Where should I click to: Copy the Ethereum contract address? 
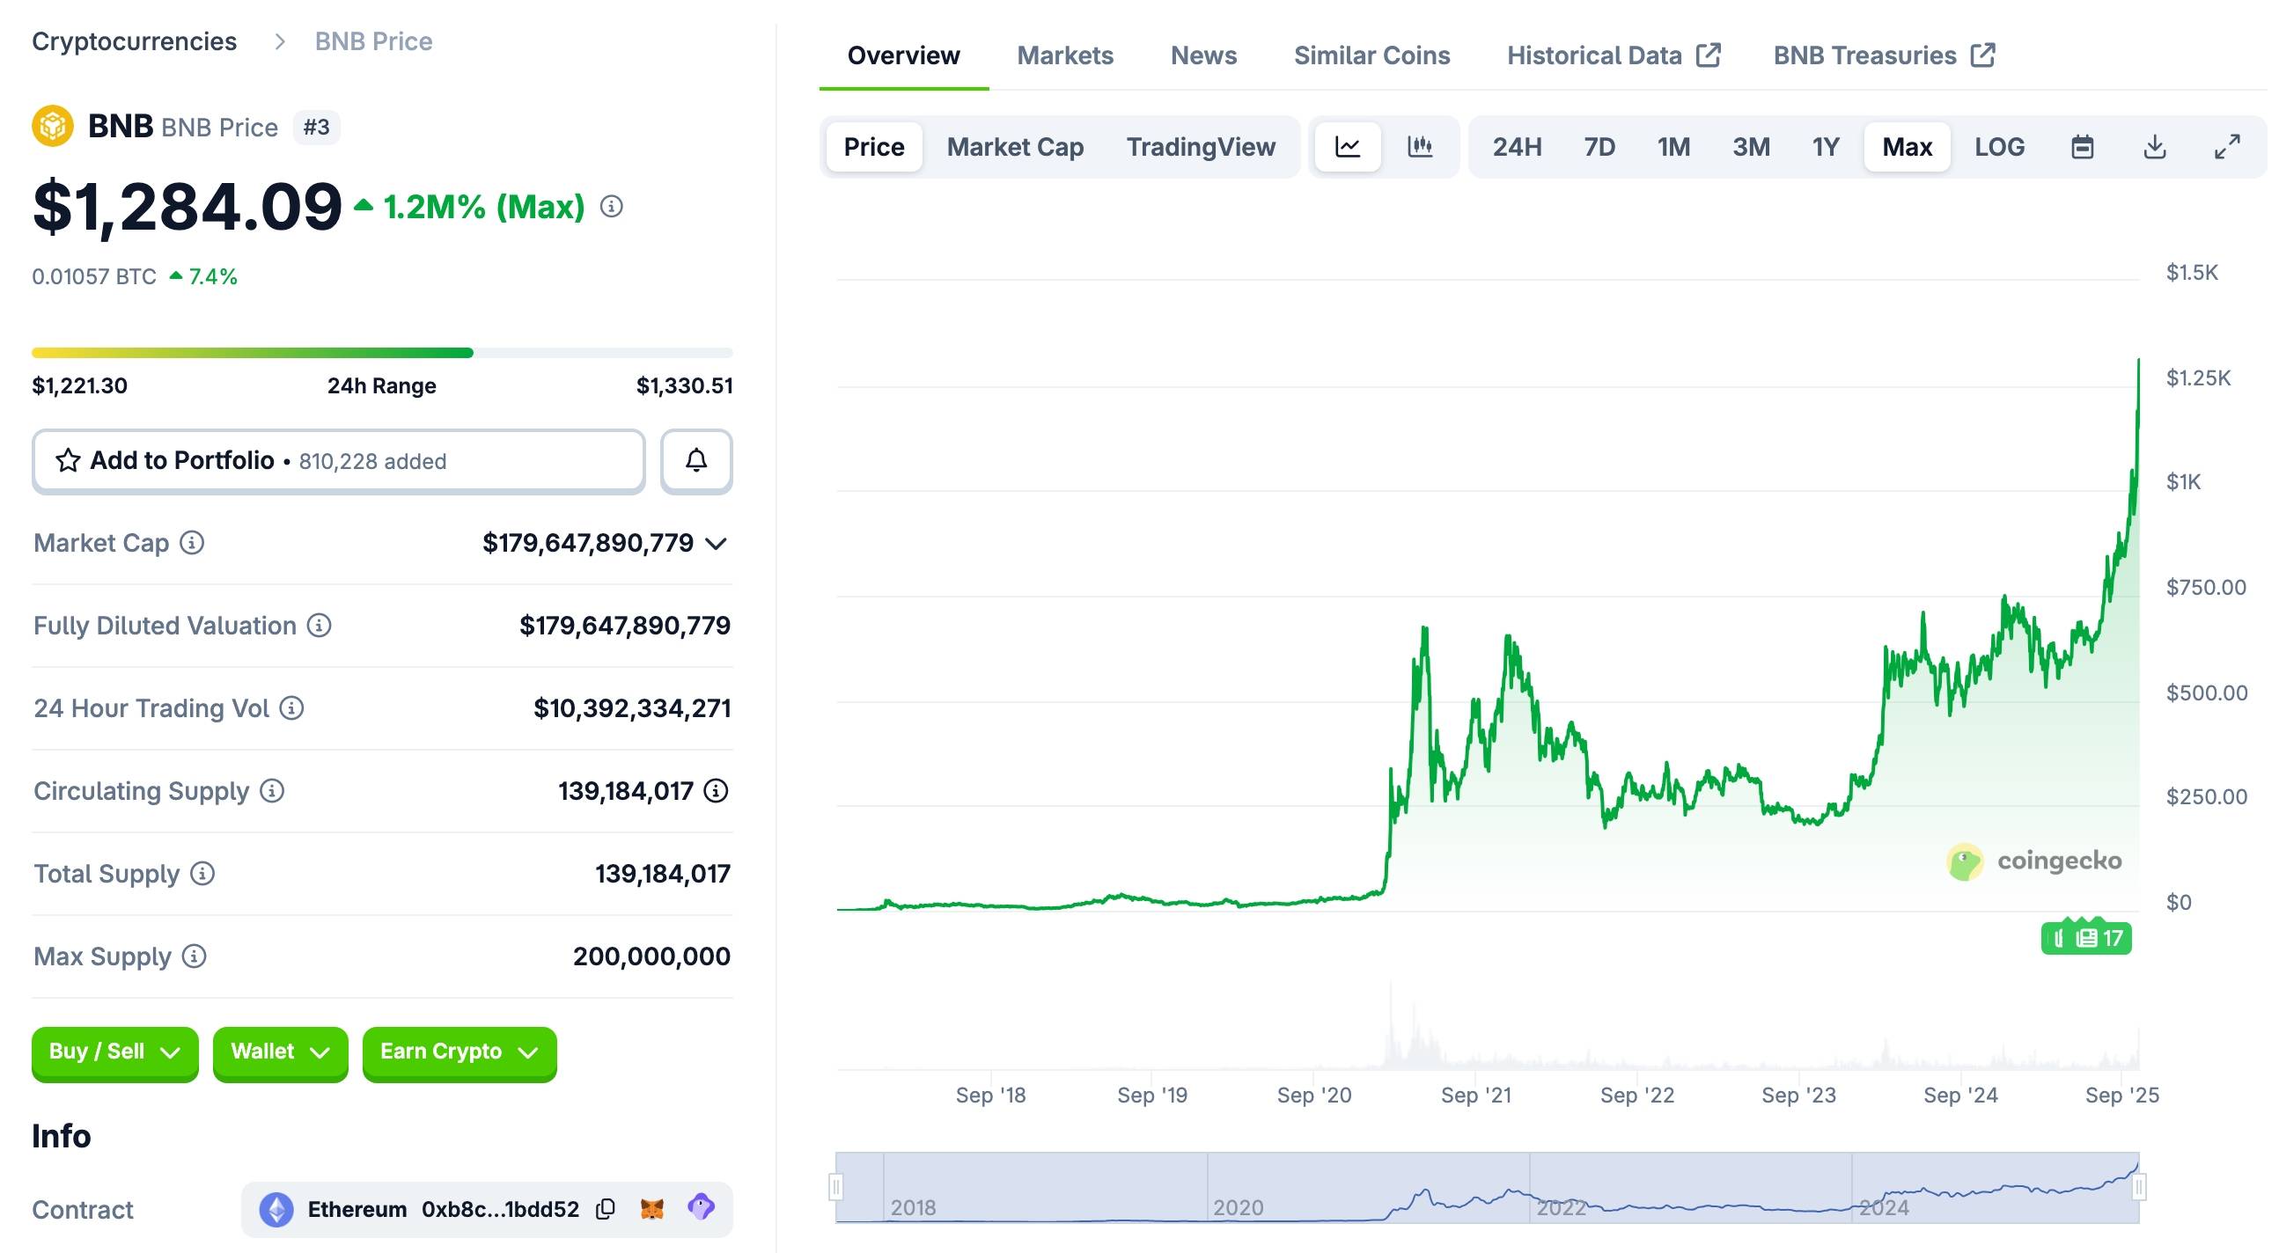pyautogui.click(x=606, y=1209)
